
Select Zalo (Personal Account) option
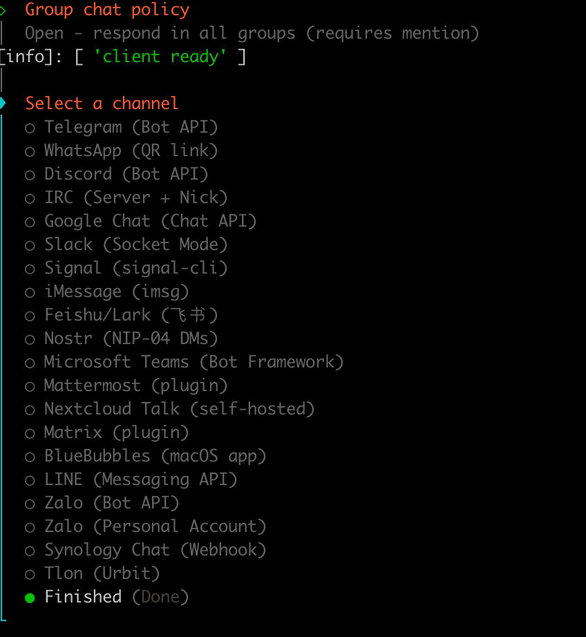30,527
